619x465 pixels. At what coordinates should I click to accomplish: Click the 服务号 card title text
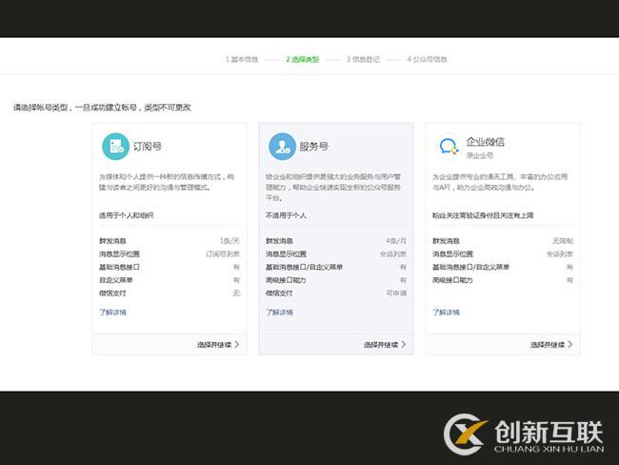click(313, 147)
